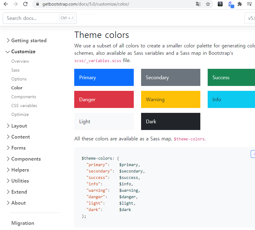Open the Options page under Customize
Screen dimensions: 255x230
click(x=19, y=79)
